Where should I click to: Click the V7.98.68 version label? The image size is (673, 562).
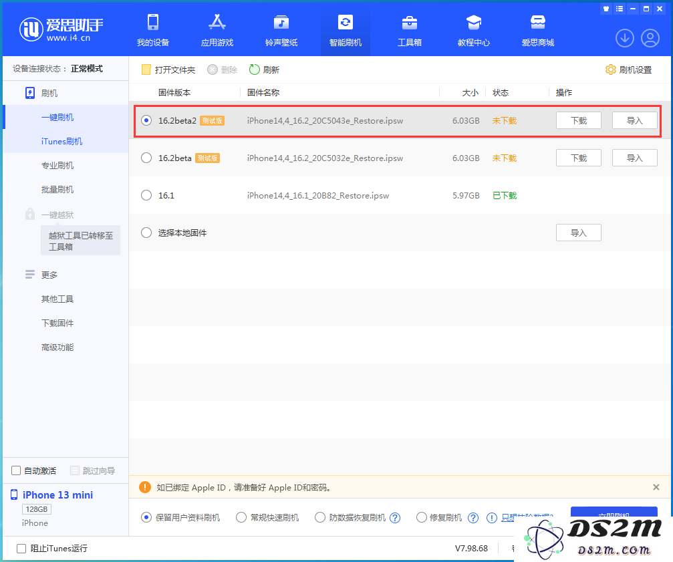coord(471,548)
